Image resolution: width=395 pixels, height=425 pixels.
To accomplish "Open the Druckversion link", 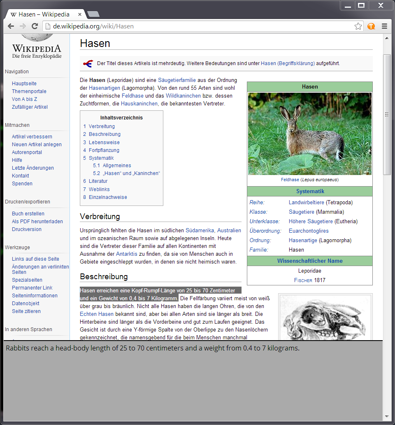I will [x=26, y=229].
